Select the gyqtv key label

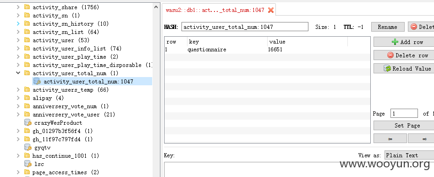pos(42,147)
